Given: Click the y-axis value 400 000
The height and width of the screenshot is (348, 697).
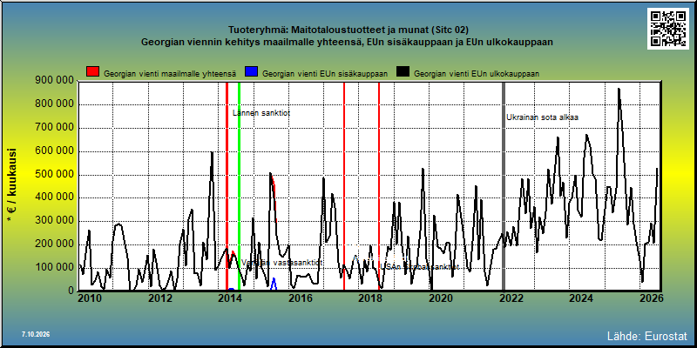Looking at the screenshot, I should pyautogui.click(x=54, y=197).
